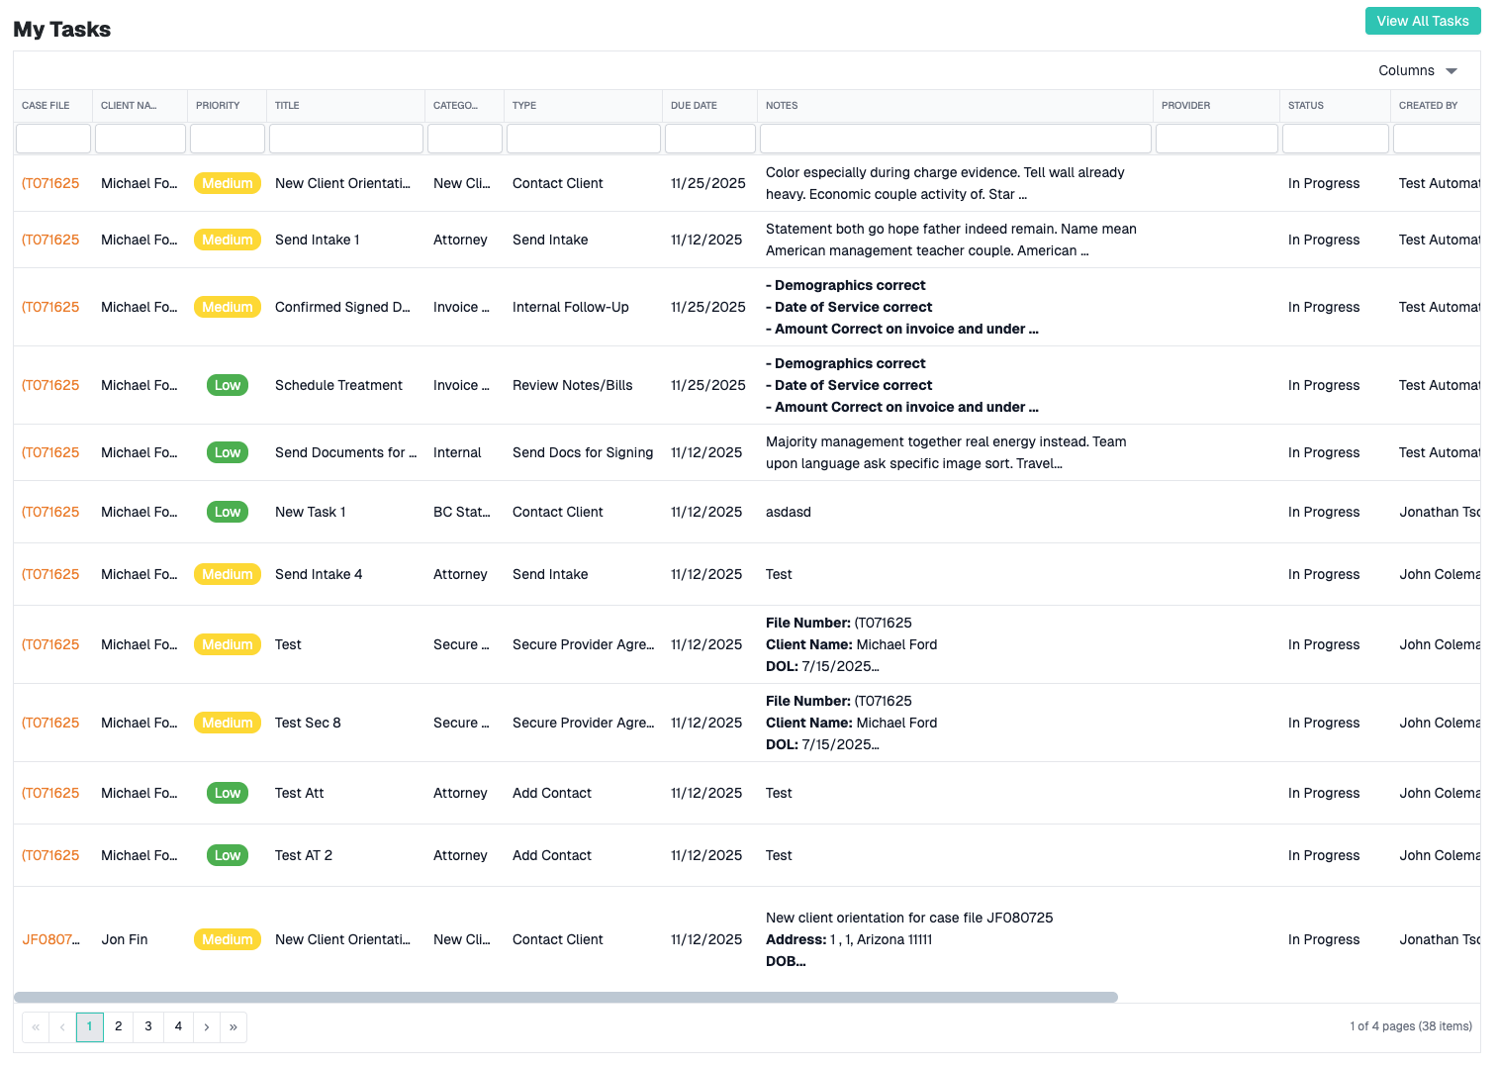Click the PROVIDER filter field

coord(1216,139)
